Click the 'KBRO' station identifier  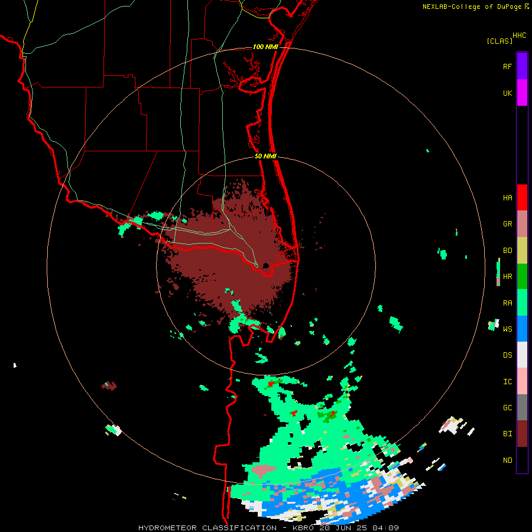(x=303, y=528)
